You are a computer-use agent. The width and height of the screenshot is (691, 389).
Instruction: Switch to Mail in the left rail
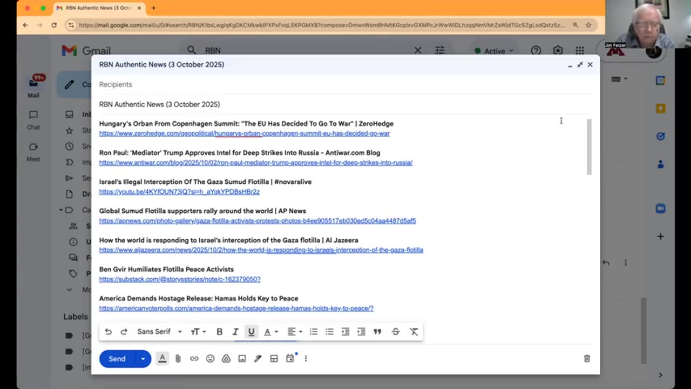(x=33, y=86)
